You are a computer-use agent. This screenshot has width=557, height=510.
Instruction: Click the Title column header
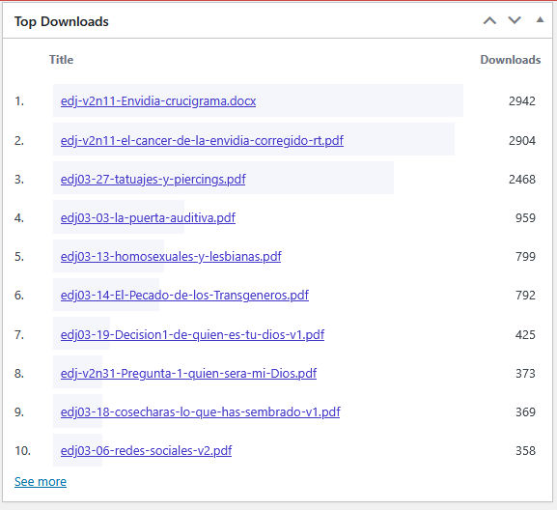61,60
